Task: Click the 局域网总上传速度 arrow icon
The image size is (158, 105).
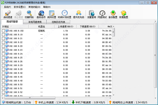Action: tap(110, 102)
